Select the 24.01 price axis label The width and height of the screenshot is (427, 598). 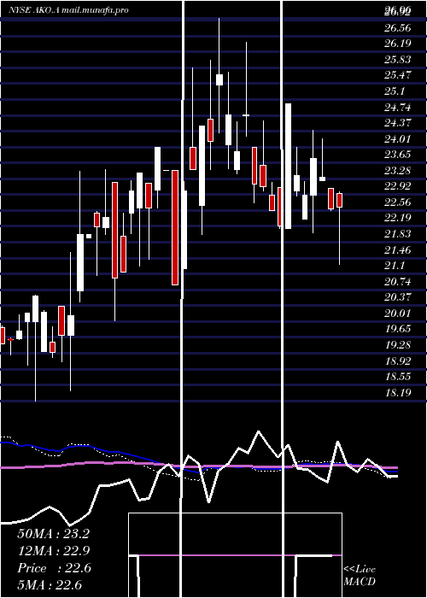[x=398, y=138]
